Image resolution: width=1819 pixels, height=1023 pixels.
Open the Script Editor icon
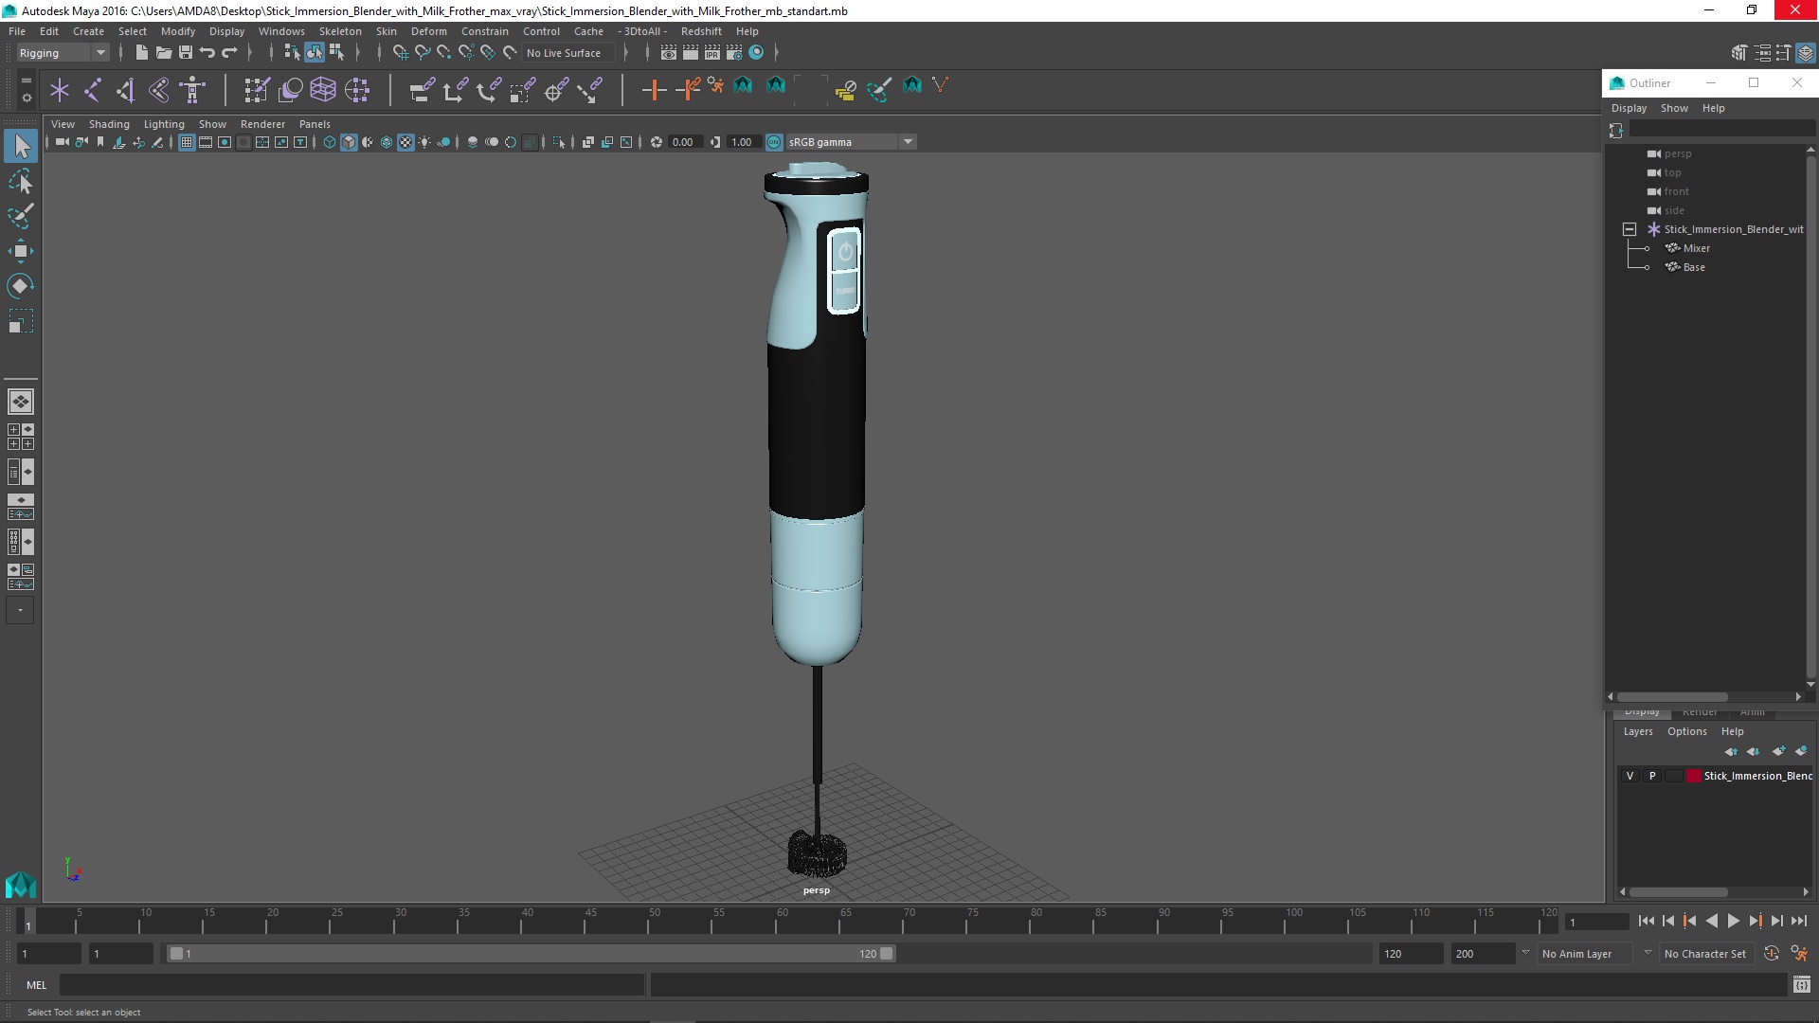1802,985
